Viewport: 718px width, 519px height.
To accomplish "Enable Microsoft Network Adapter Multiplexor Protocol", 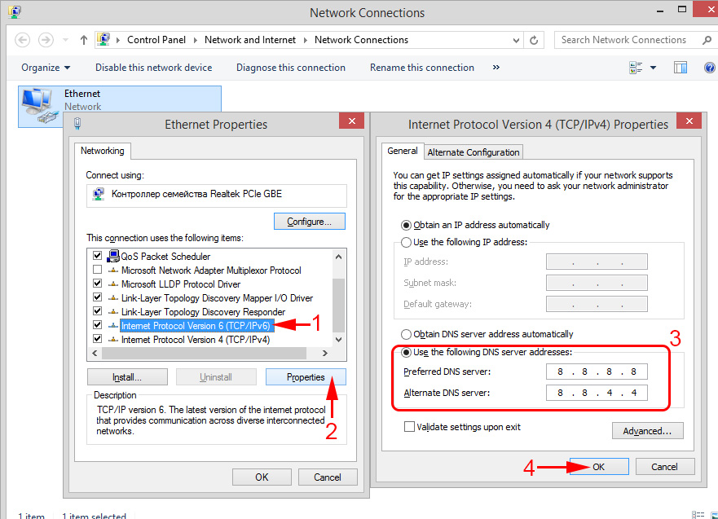I will (98, 270).
